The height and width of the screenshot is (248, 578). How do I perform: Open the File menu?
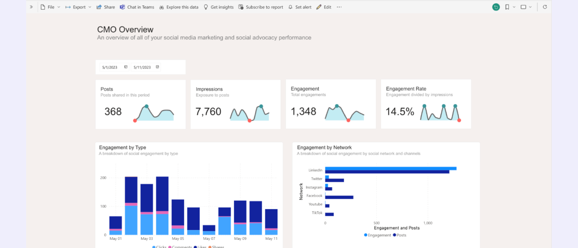coord(50,7)
